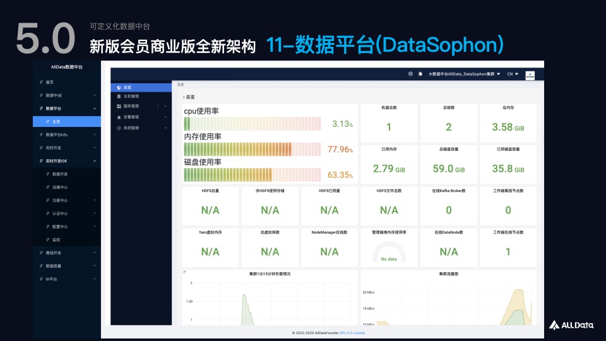Select the 主机管理 menu label
The height and width of the screenshot is (341, 606).
pos(131,96)
